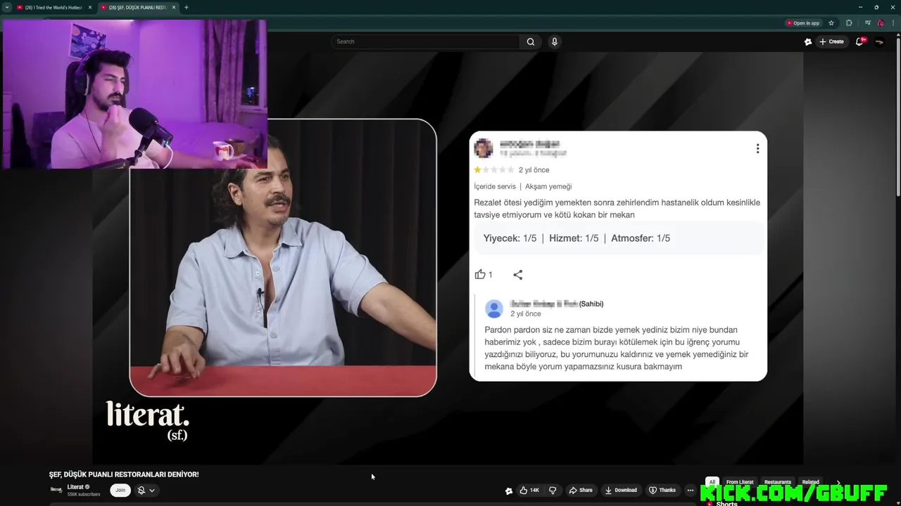Close the "I Tried the World's Hottest" tab
This screenshot has width=901, height=506.
pos(89,7)
